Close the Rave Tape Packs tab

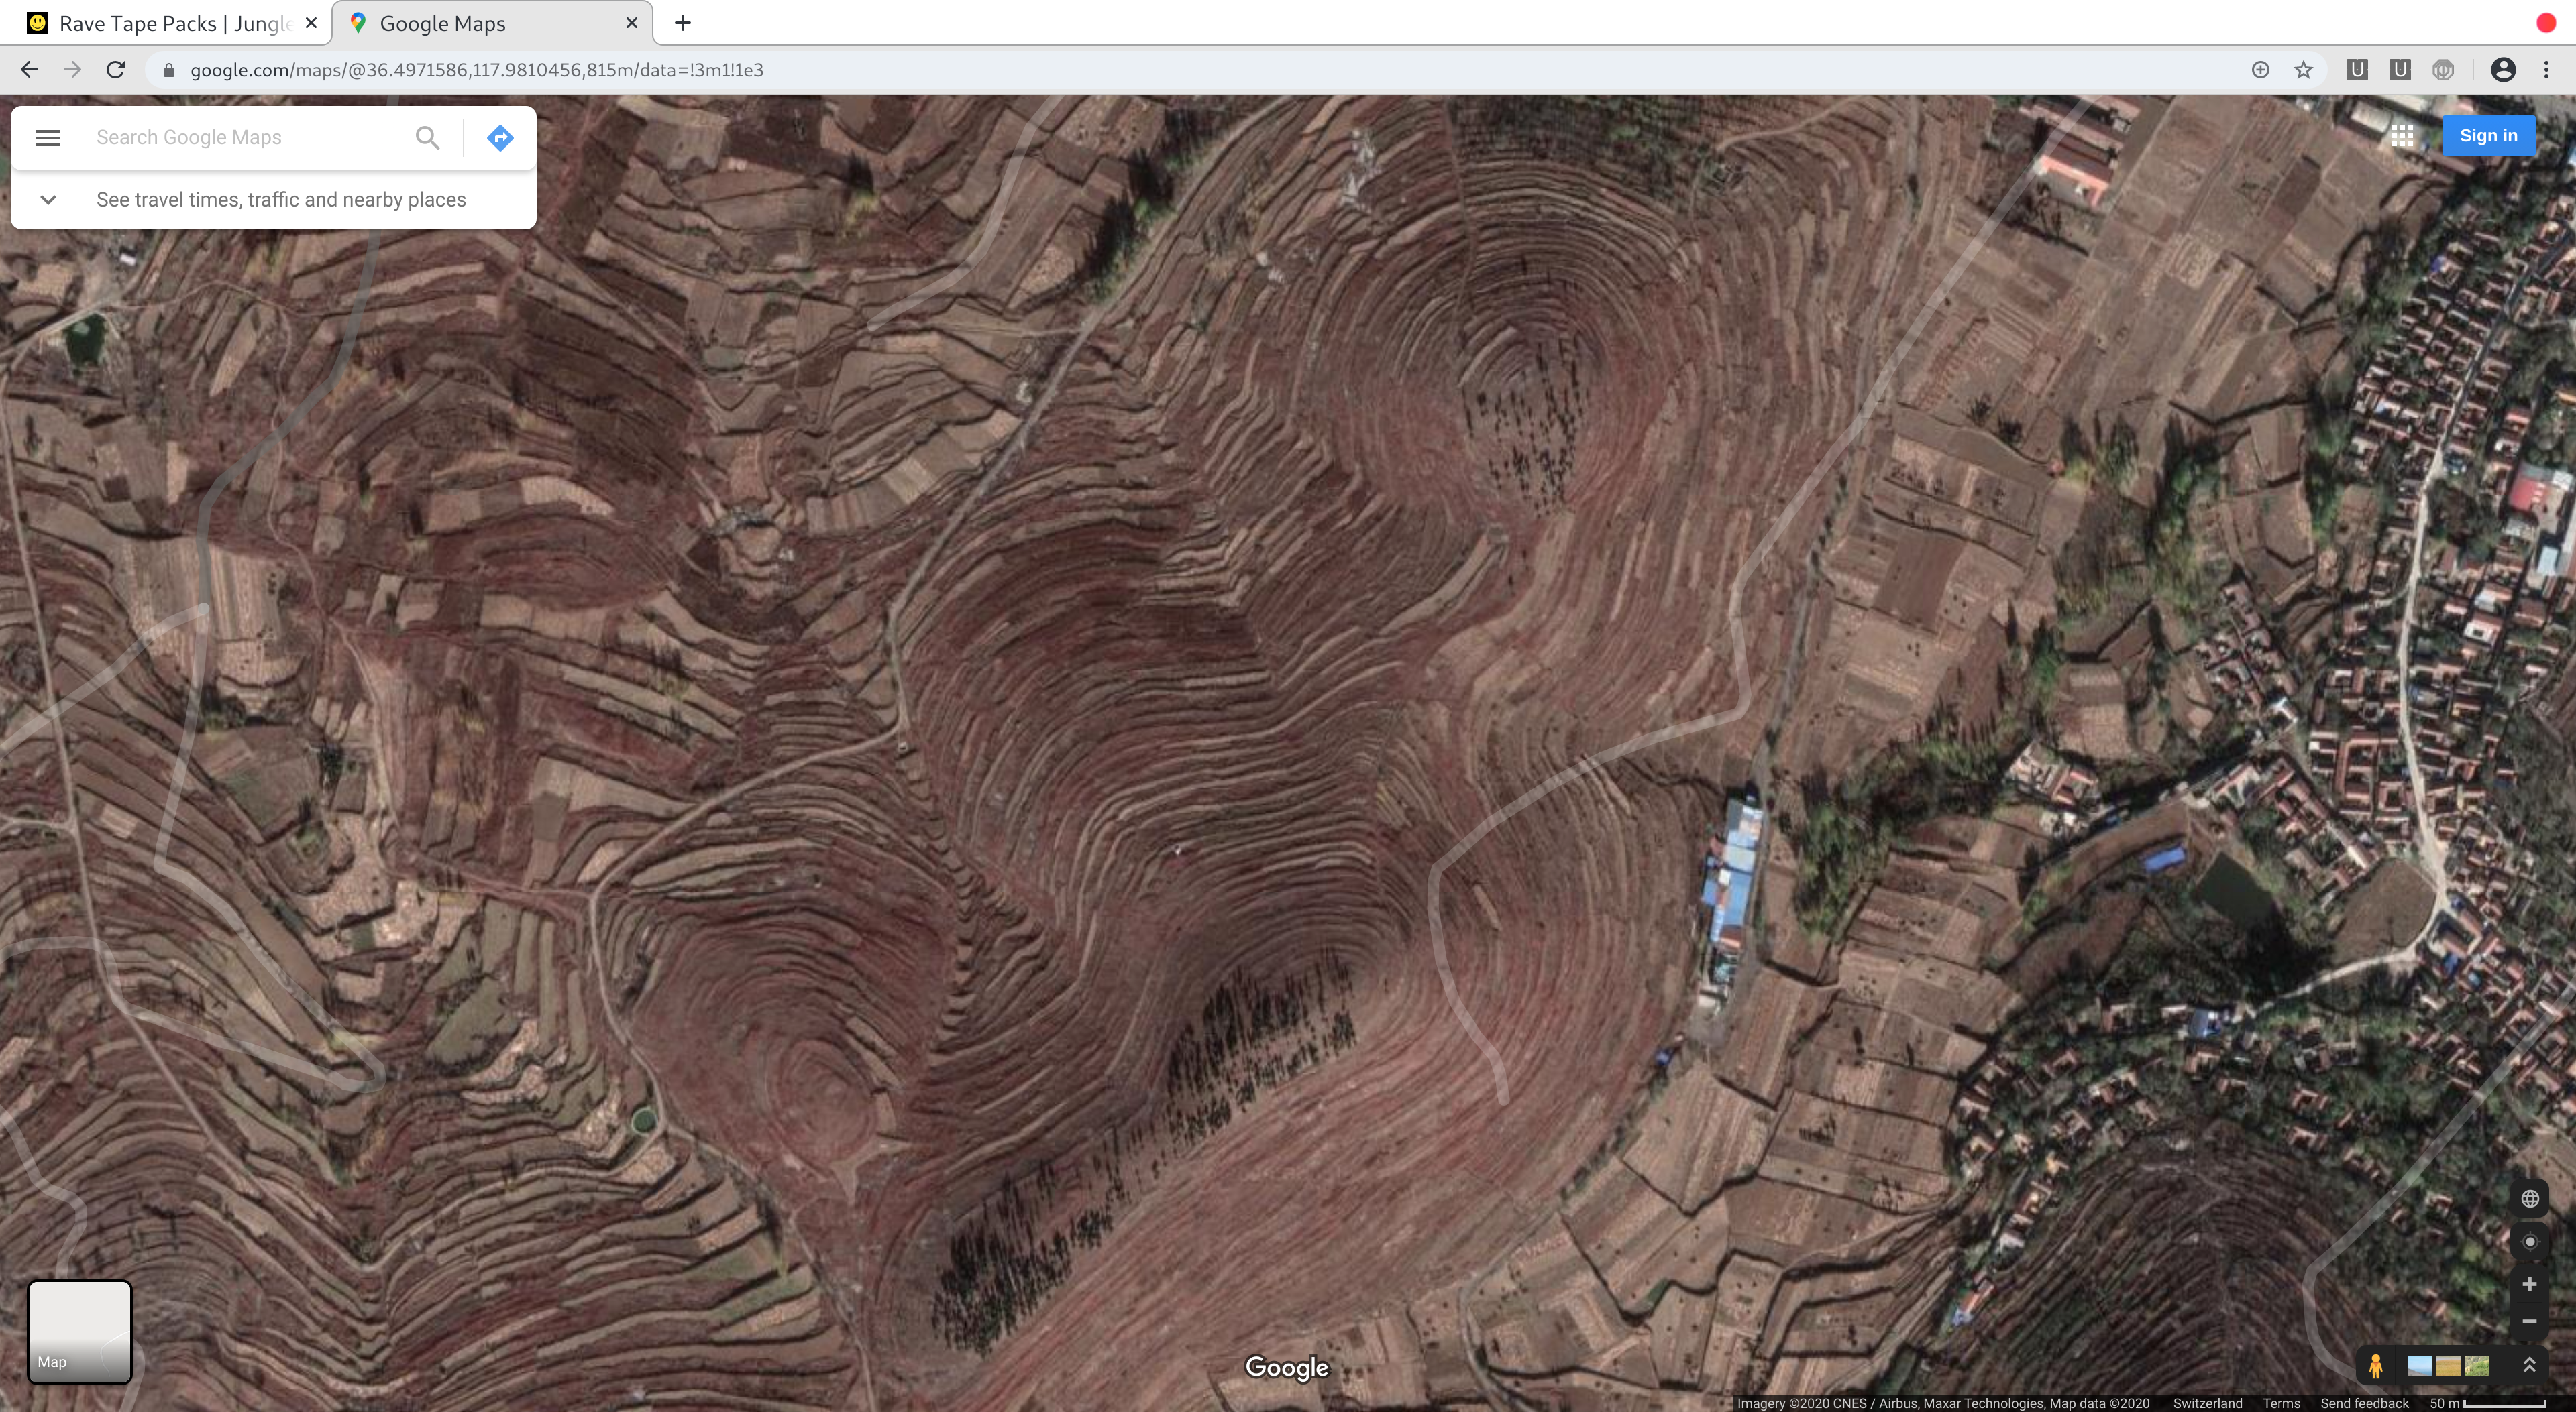point(311,23)
